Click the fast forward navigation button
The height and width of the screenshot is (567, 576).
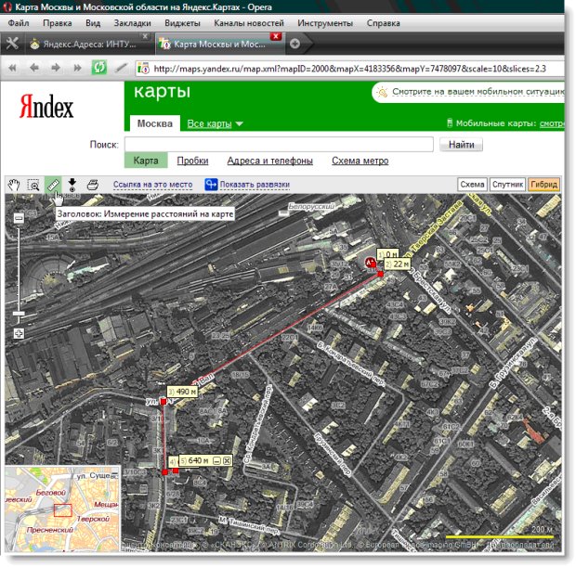(77, 68)
